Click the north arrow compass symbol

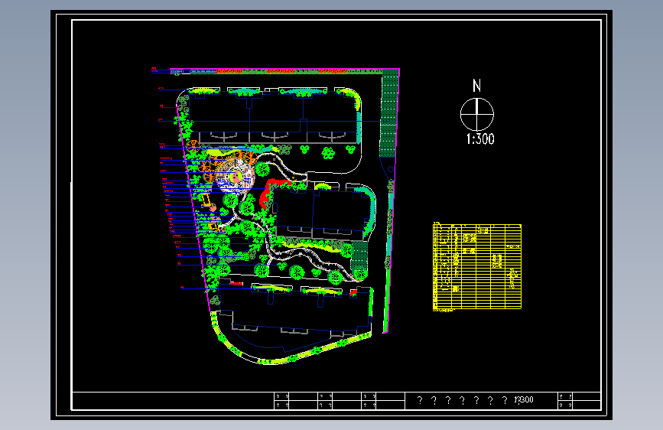click(477, 114)
